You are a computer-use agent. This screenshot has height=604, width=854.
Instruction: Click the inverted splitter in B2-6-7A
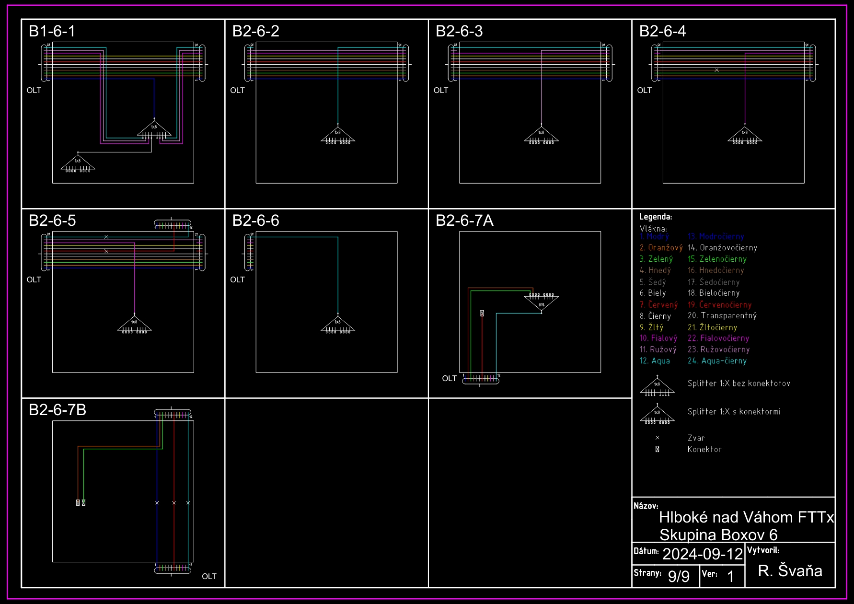click(x=541, y=303)
